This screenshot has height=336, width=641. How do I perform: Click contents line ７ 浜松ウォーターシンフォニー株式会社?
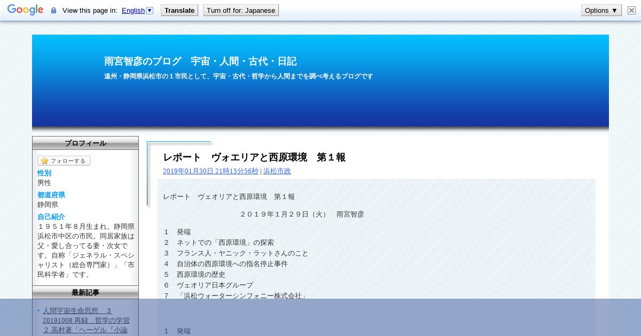point(236,296)
